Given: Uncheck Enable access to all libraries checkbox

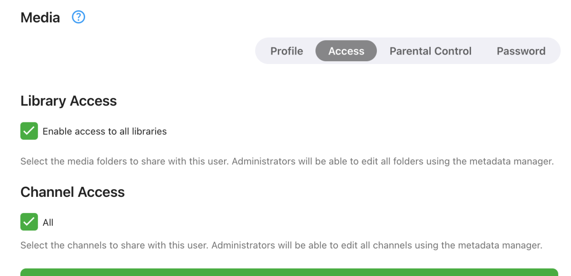Looking at the screenshot, I should (29, 131).
